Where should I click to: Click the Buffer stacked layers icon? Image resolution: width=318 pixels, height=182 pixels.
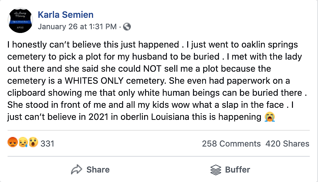pos(216,170)
